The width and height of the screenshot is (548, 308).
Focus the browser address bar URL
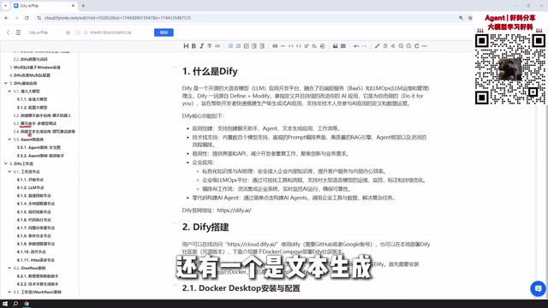[117, 18]
